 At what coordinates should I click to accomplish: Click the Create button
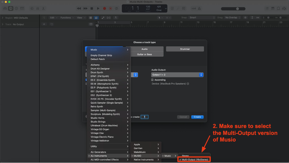pos(197,117)
